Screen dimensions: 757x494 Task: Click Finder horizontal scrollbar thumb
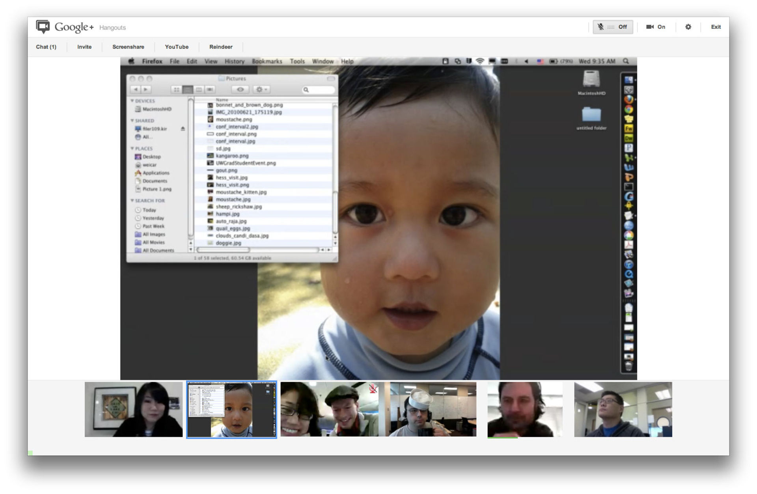click(x=224, y=250)
